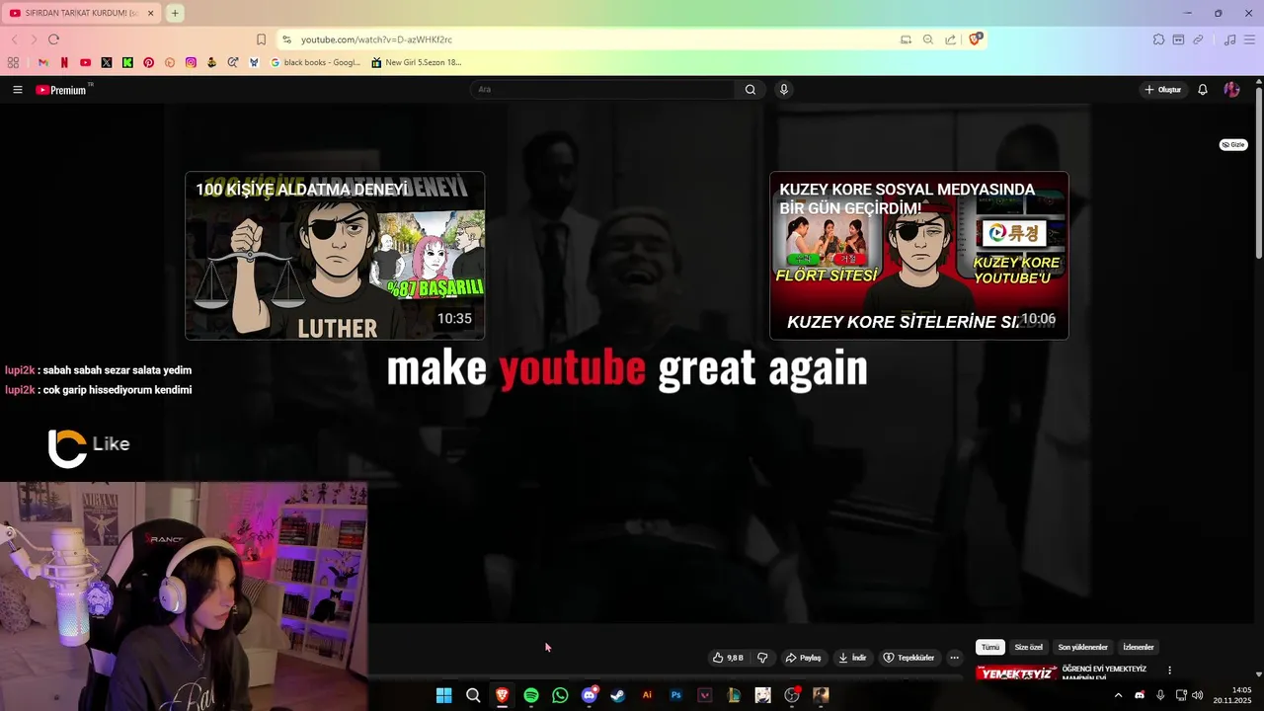Reload the page in the browser
This screenshot has width=1264, height=711.
click(53, 39)
